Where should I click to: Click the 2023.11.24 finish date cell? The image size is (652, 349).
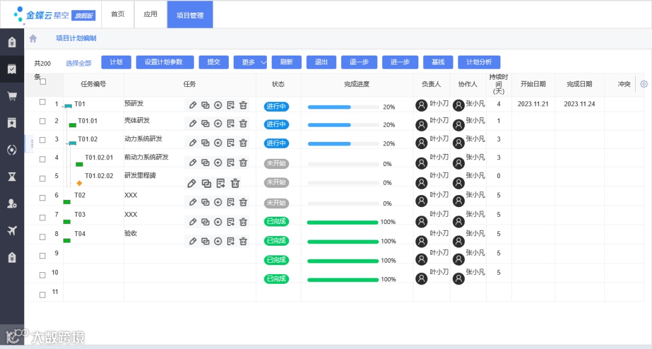pyautogui.click(x=579, y=104)
